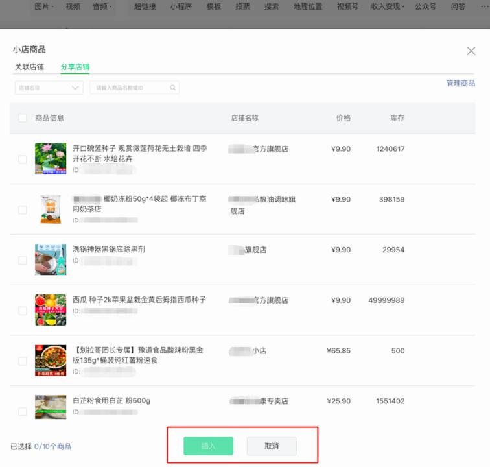Open the lotus seed product thumbnail

click(51, 159)
